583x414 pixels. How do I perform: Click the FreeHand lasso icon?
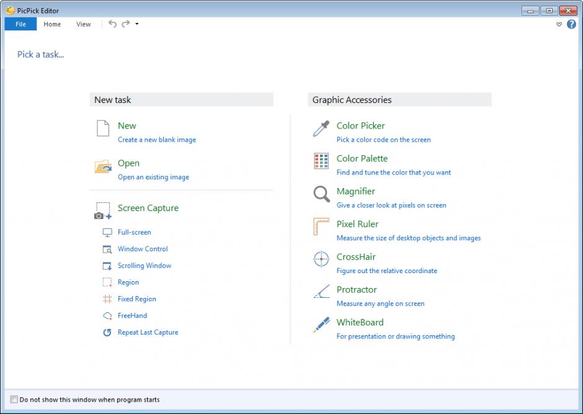[x=107, y=316]
